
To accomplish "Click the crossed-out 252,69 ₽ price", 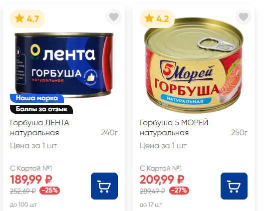I will [x=23, y=191].
